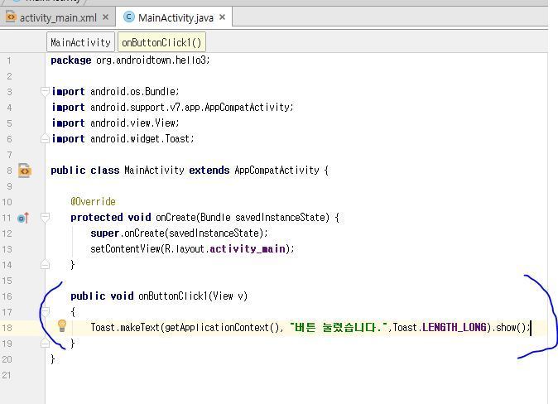Collapse the import block at line 3
The width and height of the screenshot is (558, 404).
click(45, 91)
